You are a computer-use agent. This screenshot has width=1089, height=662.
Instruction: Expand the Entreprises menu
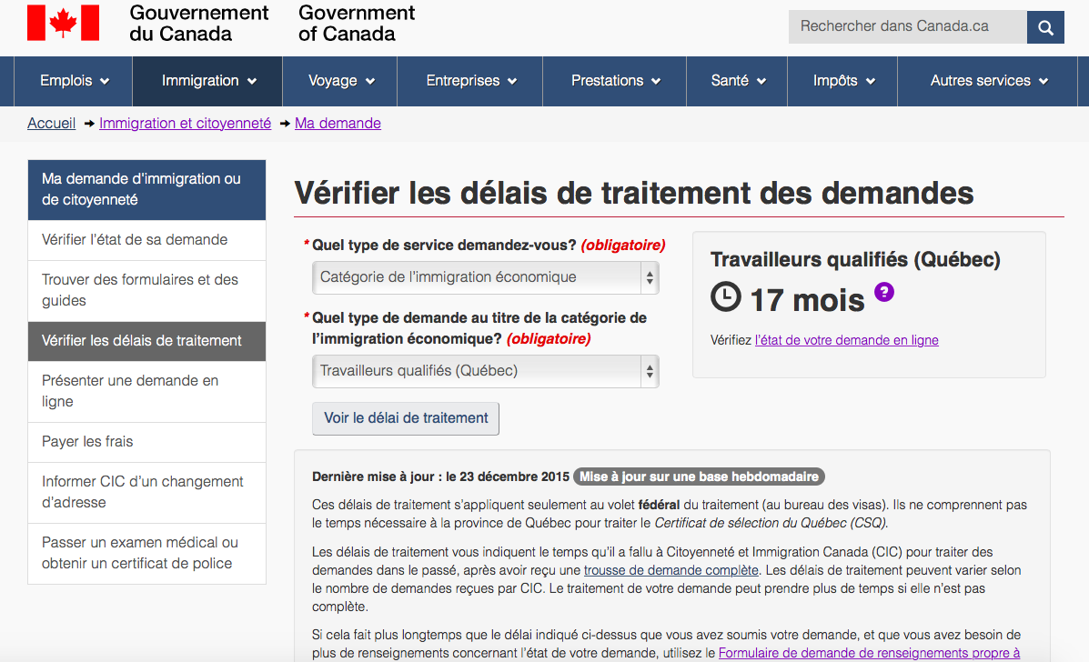click(x=471, y=81)
